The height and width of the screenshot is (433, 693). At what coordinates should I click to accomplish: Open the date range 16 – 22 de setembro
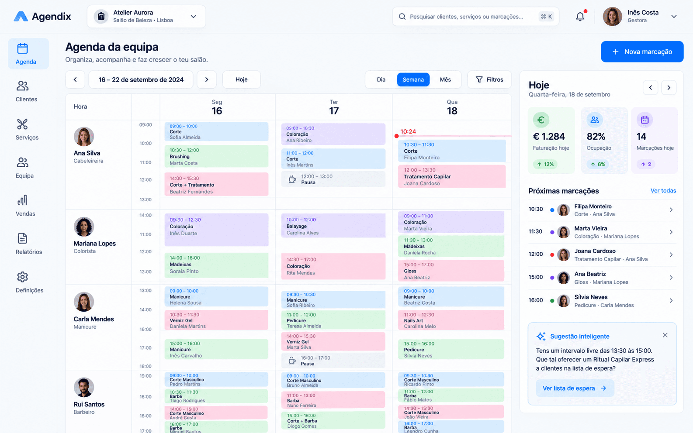pos(141,79)
